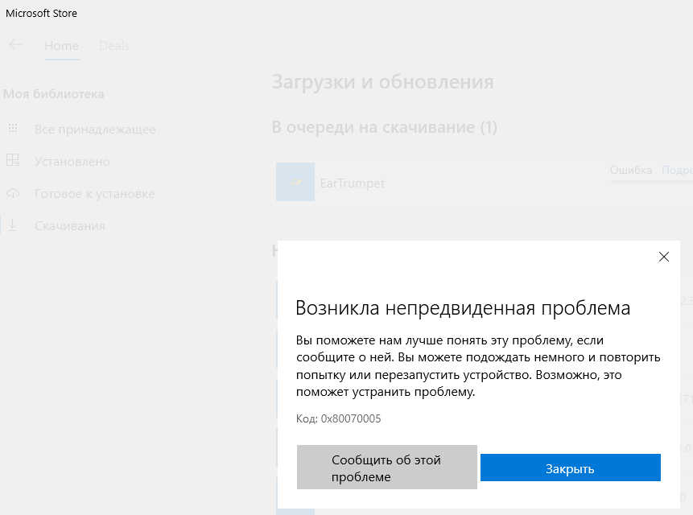Click Сообщить об этой проблеме button
This screenshot has width=693, height=515.
(x=386, y=468)
